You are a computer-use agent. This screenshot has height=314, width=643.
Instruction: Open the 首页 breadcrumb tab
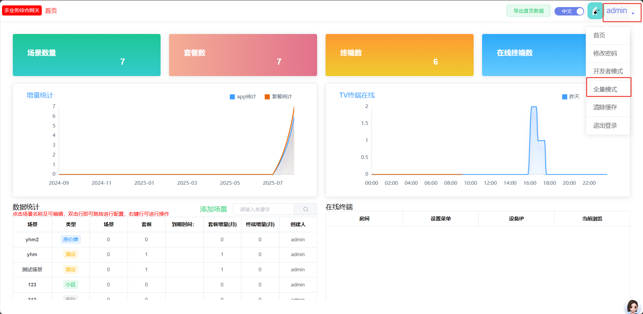(x=51, y=11)
